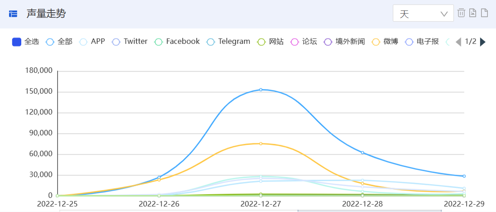The width and height of the screenshot is (496, 212).
Task: Go to the next legend page arrow
Action: coord(483,42)
